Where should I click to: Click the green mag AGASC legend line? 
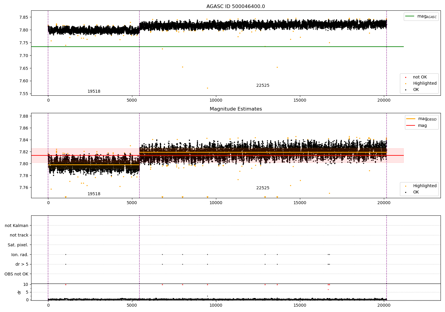410,16
